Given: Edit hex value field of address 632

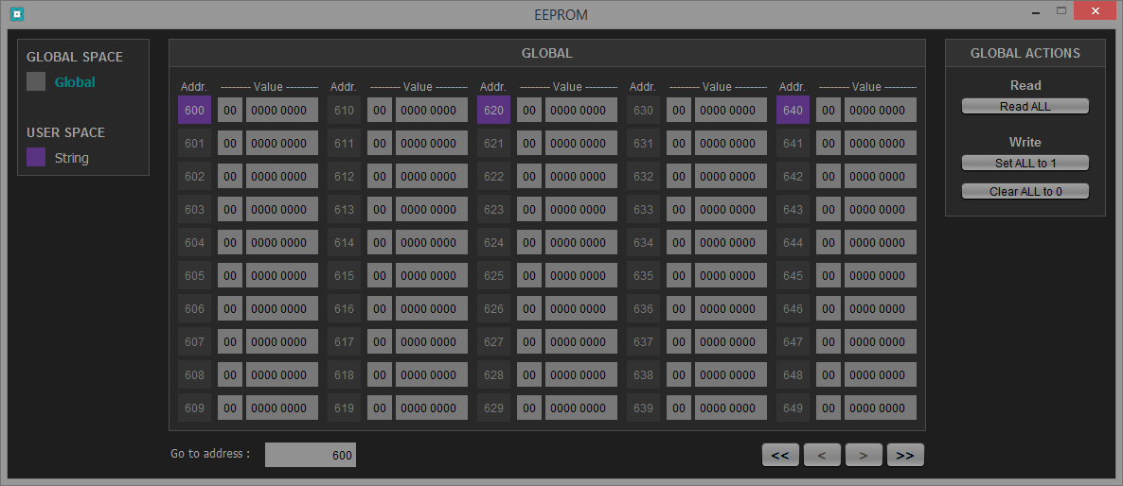Looking at the screenshot, I should click(679, 176).
